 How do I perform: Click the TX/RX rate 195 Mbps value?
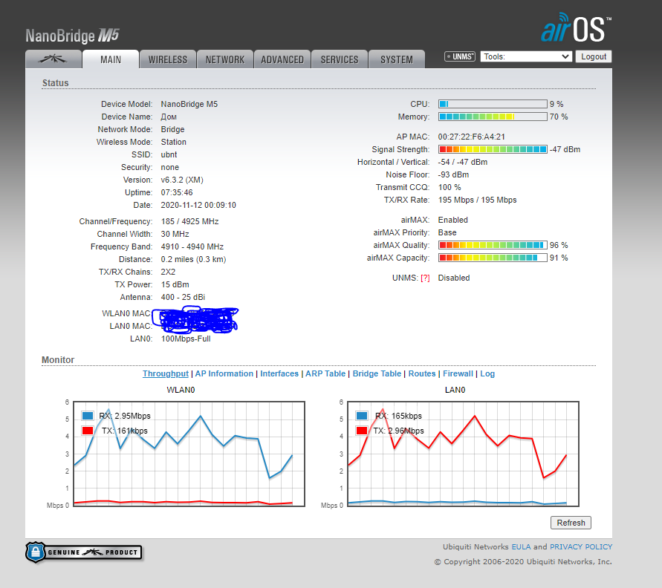point(478,200)
